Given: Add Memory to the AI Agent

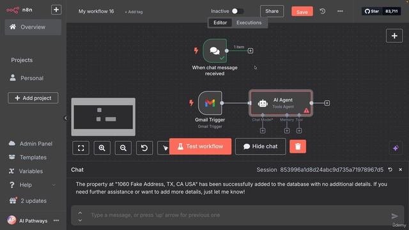Looking at the screenshot, I should [287, 130].
